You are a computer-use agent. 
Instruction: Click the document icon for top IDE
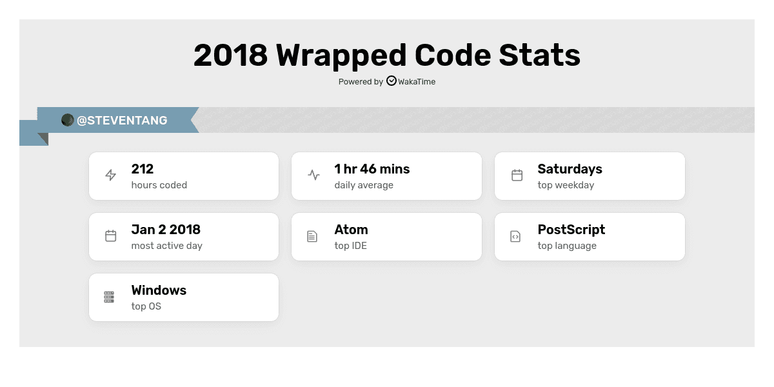[x=312, y=237]
